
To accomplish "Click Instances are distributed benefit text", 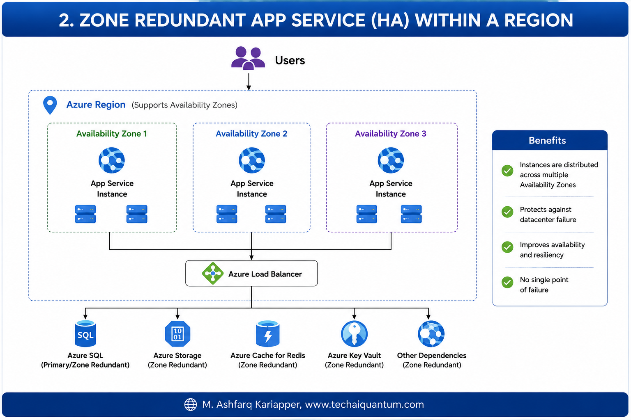I will [559, 175].
